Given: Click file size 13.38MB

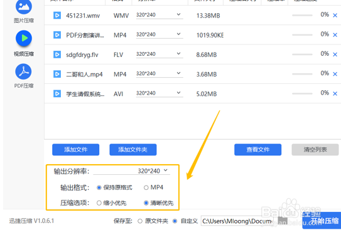Looking at the screenshot, I should pos(208,16).
